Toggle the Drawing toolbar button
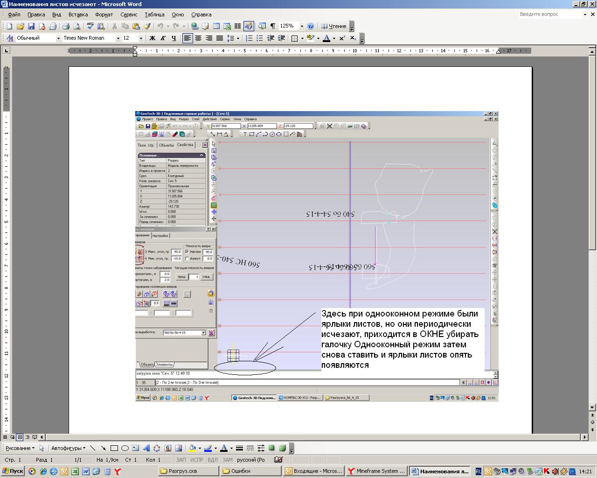597x478 pixels. coord(249,26)
